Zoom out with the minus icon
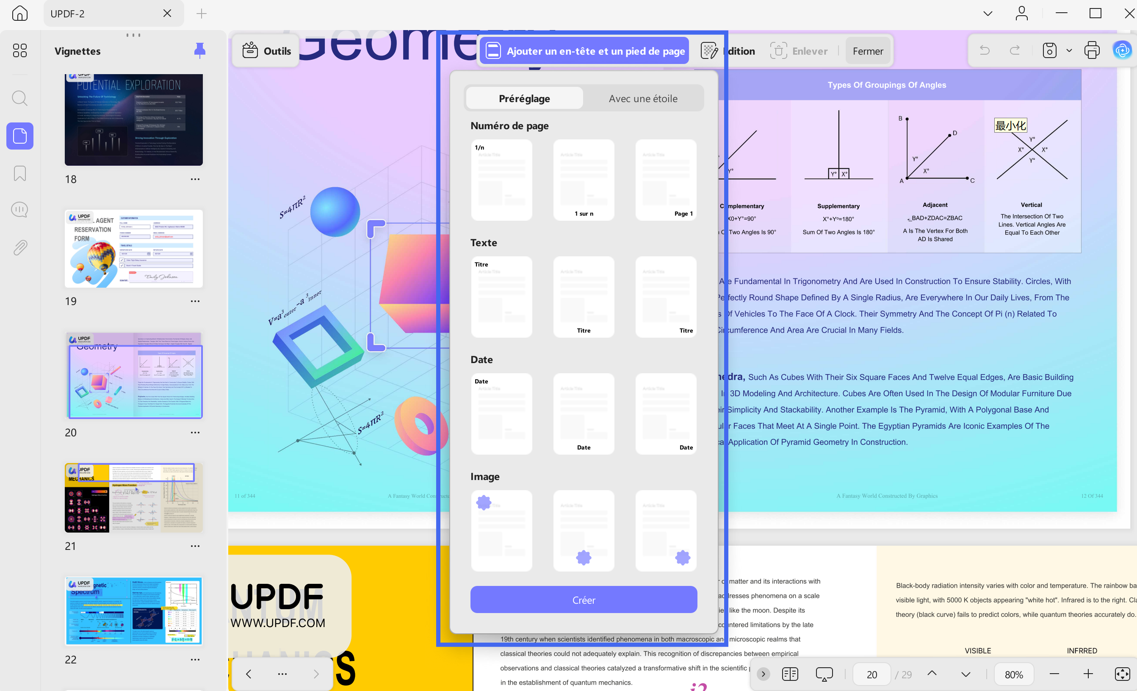 click(1054, 674)
